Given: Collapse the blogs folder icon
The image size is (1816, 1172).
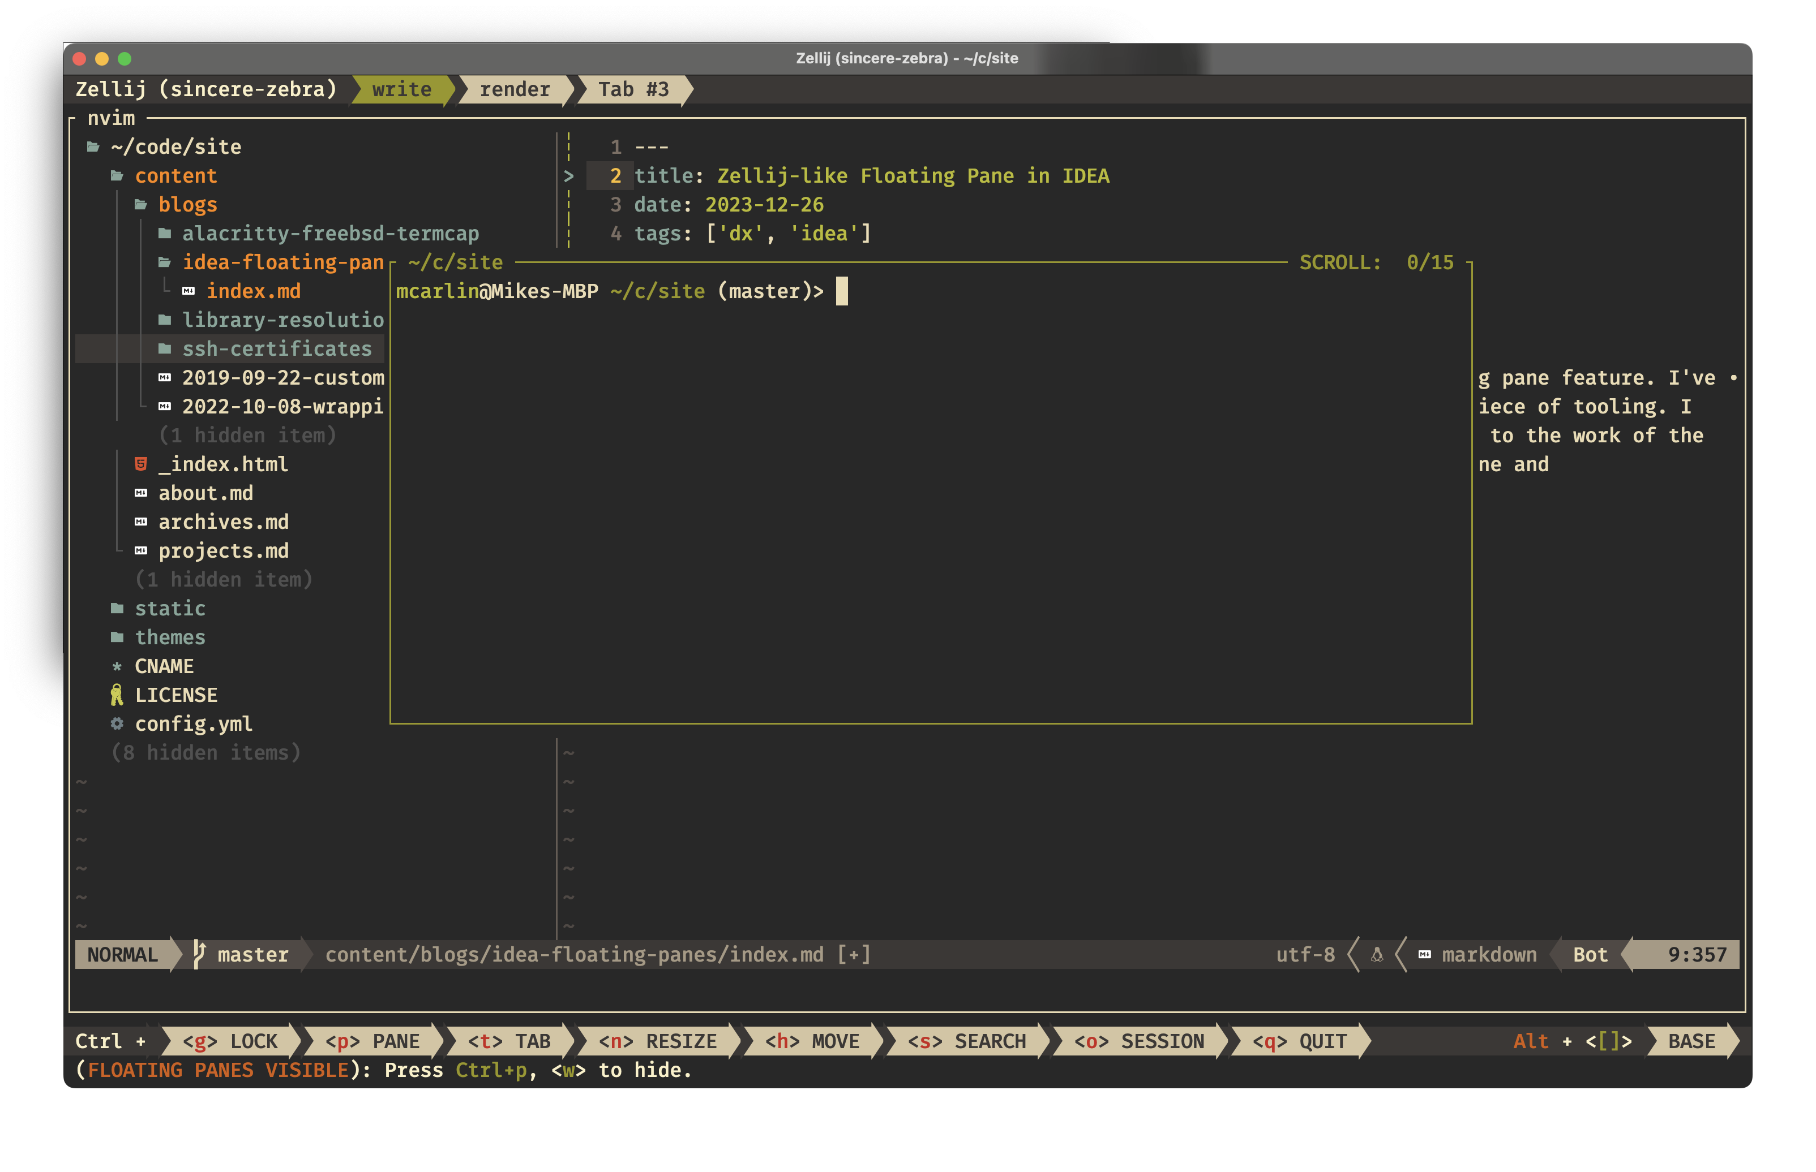Looking at the screenshot, I should point(141,205).
